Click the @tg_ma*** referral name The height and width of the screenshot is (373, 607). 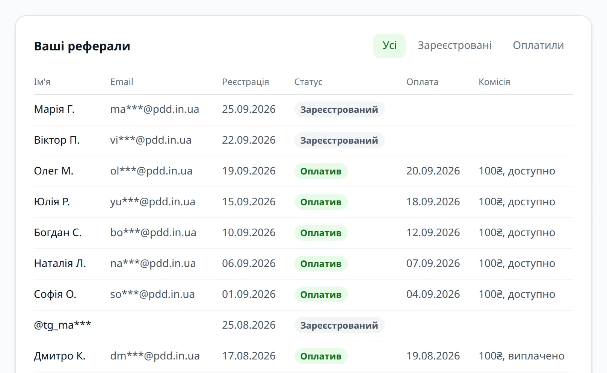pyautogui.click(x=62, y=325)
